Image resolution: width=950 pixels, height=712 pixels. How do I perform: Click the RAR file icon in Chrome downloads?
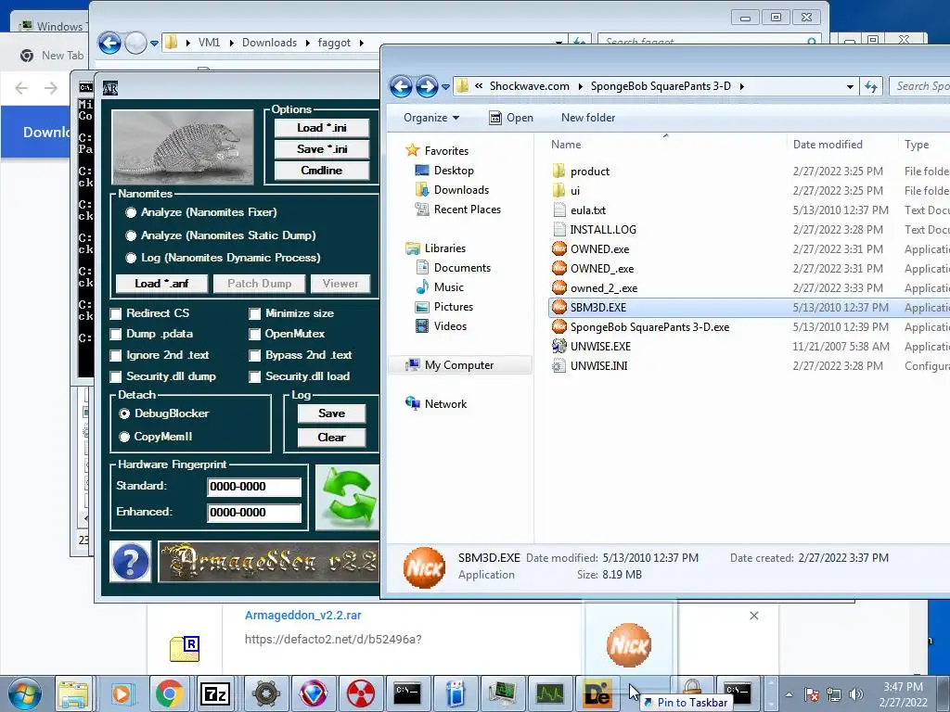[185, 648]
